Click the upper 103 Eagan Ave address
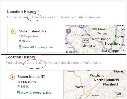Image resolution: width=127 pixels, height=99 pixels. (x=28, y=36)
